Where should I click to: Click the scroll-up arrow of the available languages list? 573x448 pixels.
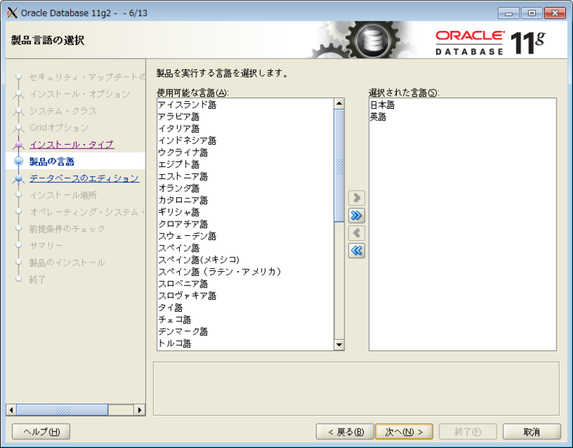(x=339, y=102)
